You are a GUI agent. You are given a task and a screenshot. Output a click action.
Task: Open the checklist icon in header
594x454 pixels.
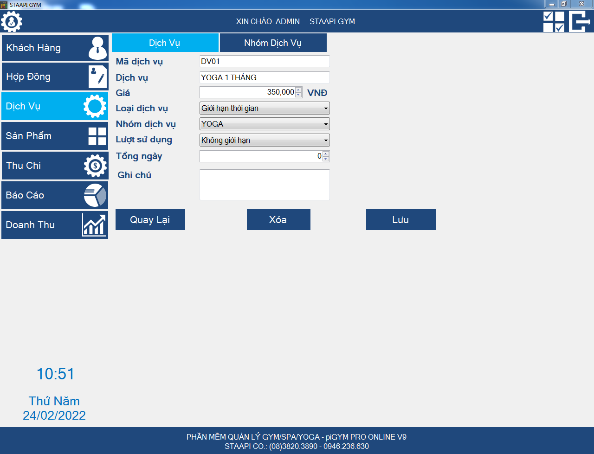pyautogui.click(x=554, y=21)
